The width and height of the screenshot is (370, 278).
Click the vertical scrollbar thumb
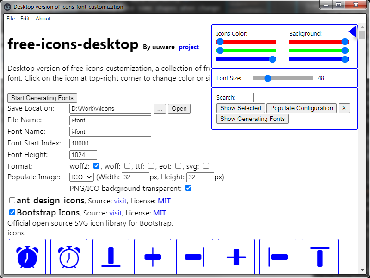tap(362, 34)
